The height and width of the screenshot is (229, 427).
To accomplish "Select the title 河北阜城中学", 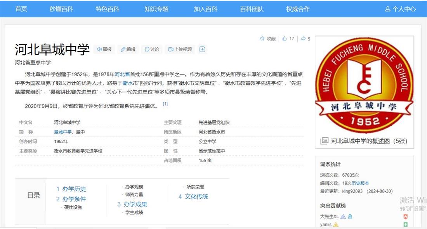I will pyautogui.click(x=52, y=50).
